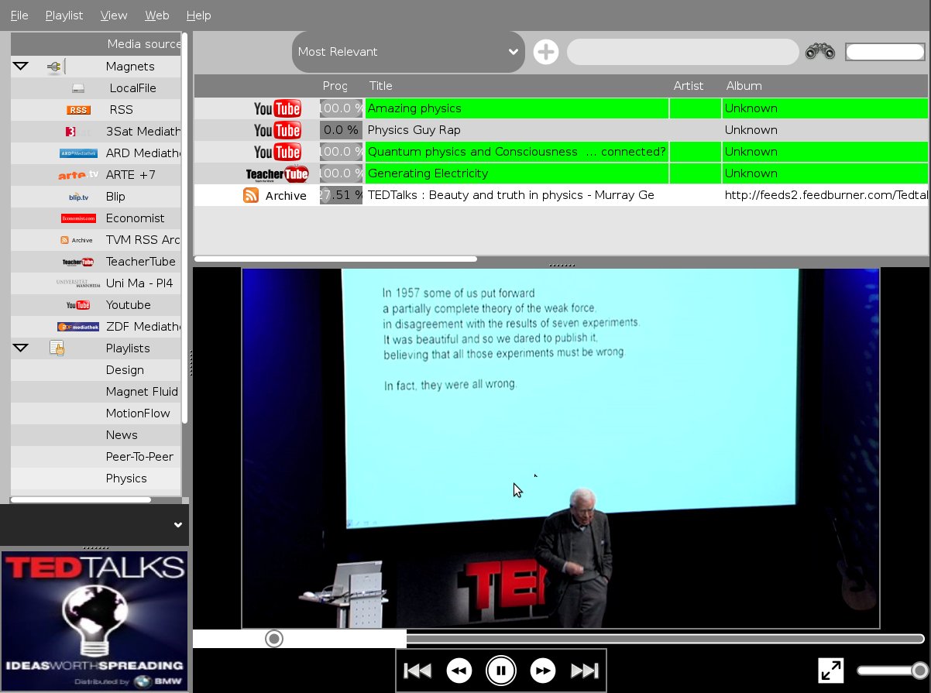This screenshot has height=693, width=931.
Task: Toggle fullscreen video mode
Action: point(831,671)
